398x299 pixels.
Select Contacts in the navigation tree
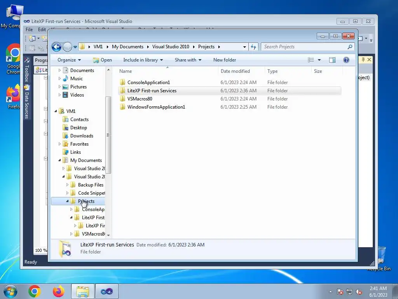[79, 120]
